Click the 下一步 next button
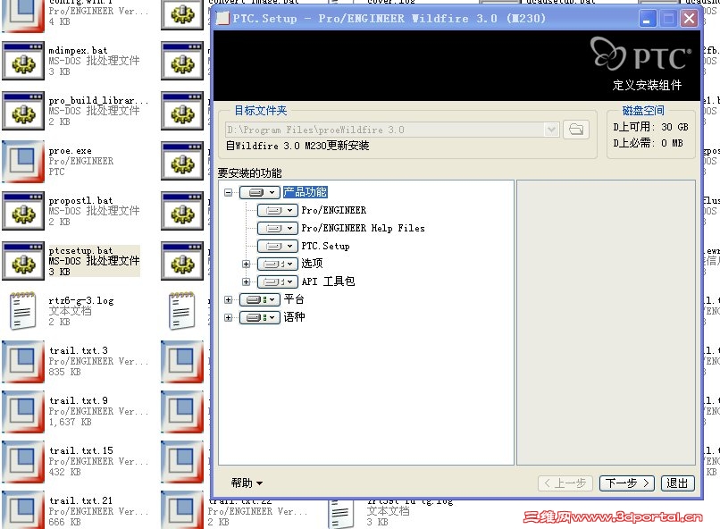 (628, 483)
